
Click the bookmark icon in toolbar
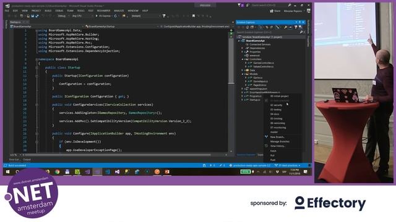coord(194,16)
